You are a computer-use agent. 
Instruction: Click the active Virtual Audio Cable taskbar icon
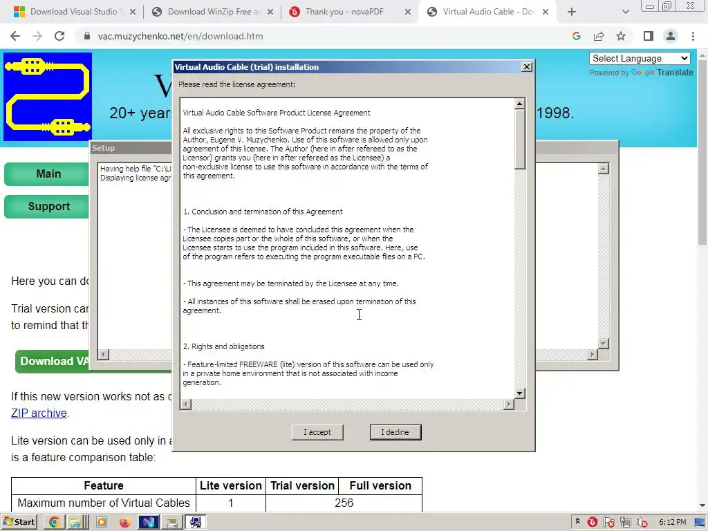pos(196,523)
